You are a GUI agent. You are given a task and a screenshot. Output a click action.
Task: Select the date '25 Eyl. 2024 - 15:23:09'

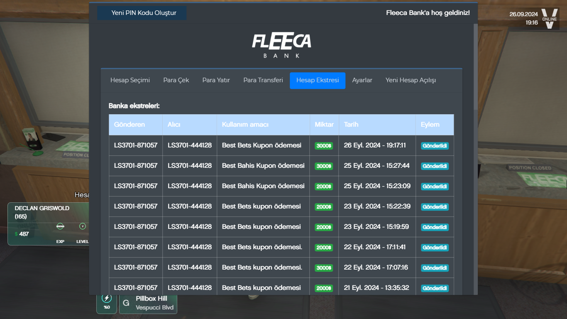click(x=377, y=186)
